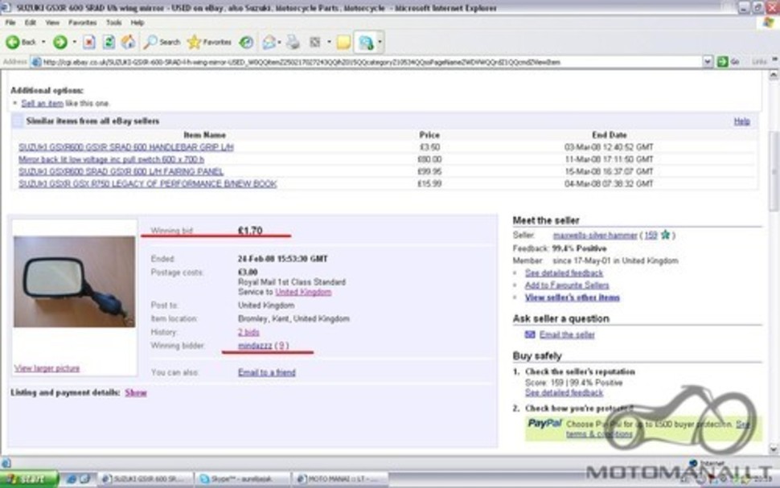Image resolution: width=780 pixels, height=488 pixels.
Task: Click the 'Sell an item' link
Action: point(43,104)
